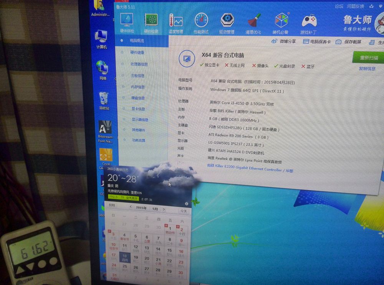384x285 pixels.
Task: Select 硬件健康 in the sidebar
Action: pyautogui.click(x=137, y=52)
